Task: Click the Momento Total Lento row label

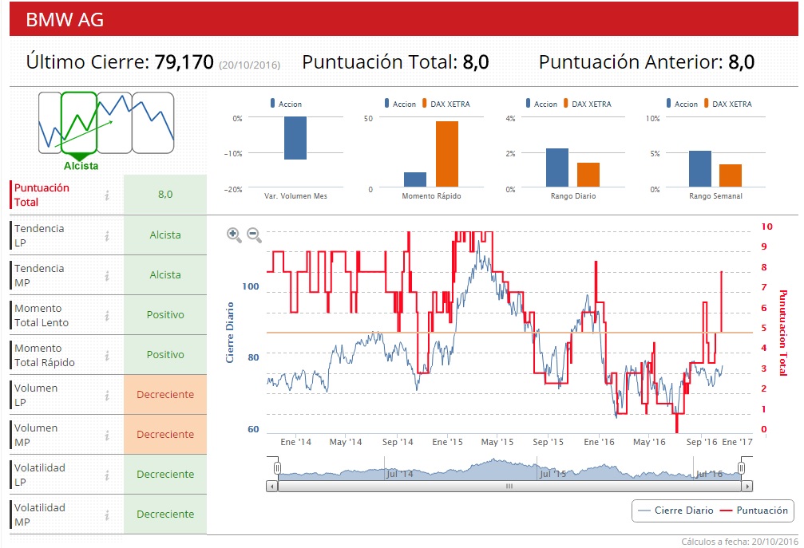Action: [41, 316]
